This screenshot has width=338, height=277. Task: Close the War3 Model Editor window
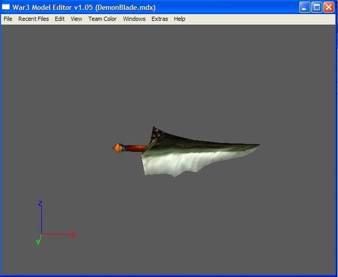tap(329, 7)
